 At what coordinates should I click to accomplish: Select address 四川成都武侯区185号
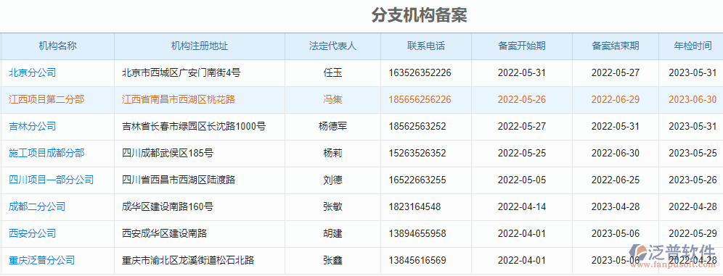(168, 153)
